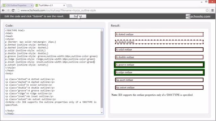Image resolution: width=216 pixels, height=121 pixels.
Task: Reload the page with the refresh icon
Action: [13, 10]
